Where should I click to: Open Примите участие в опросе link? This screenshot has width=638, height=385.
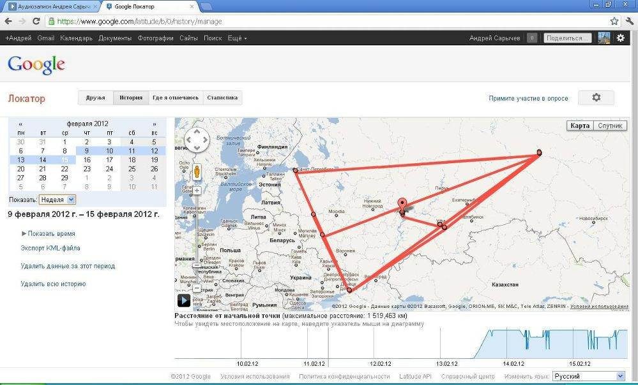[528, 98]
